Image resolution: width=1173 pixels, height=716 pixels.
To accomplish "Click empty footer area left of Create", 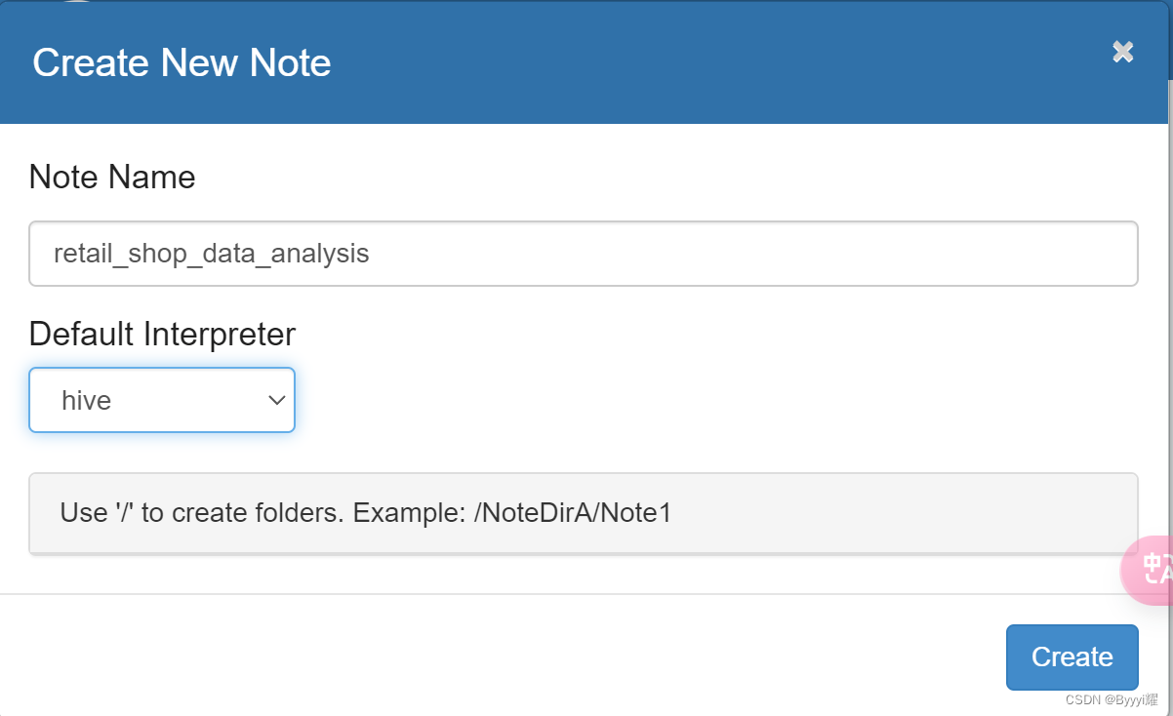I will (488, 656).
